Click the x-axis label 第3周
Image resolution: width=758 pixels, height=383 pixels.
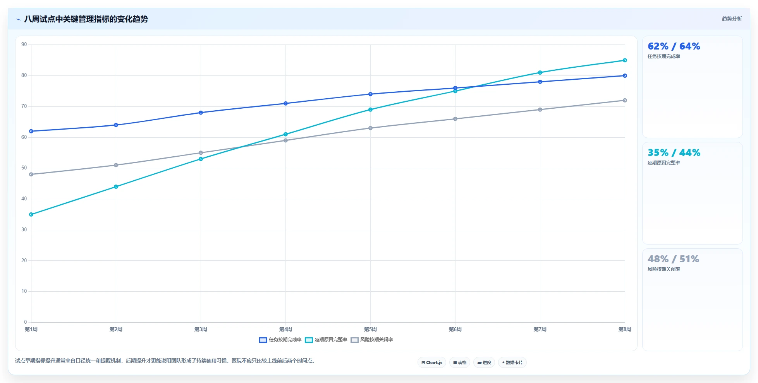pos(201,329)
